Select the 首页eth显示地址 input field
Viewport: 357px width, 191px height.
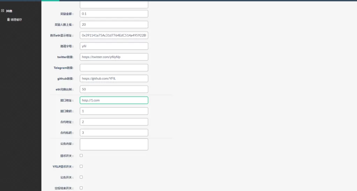[x=114, y=35]
